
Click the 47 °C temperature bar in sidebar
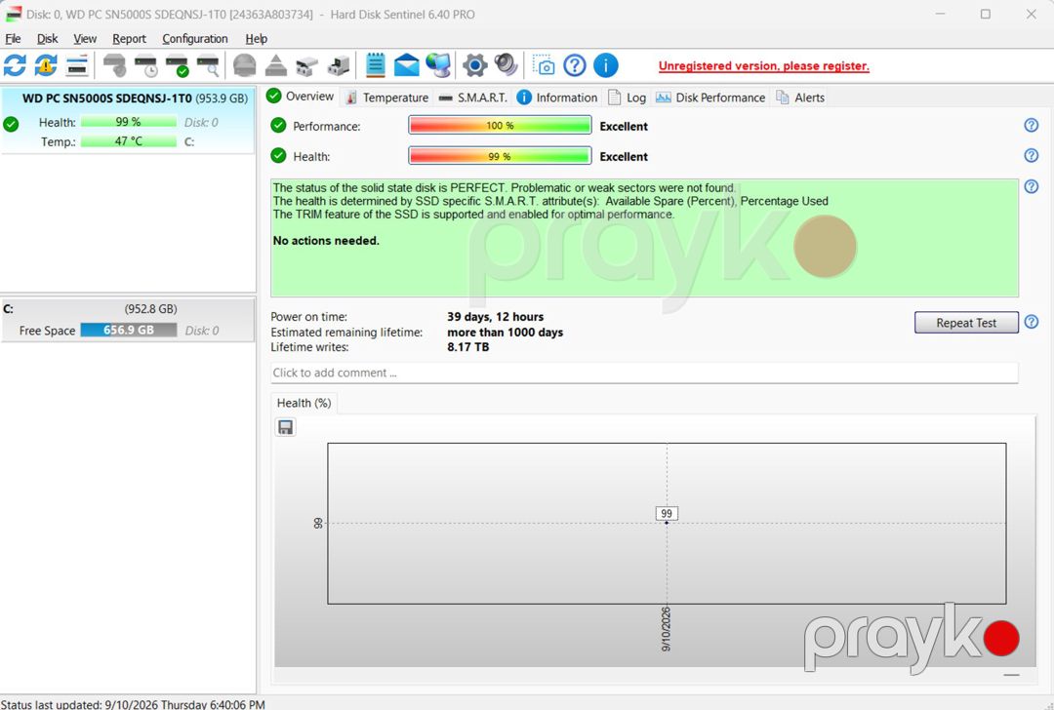[129, 141]
